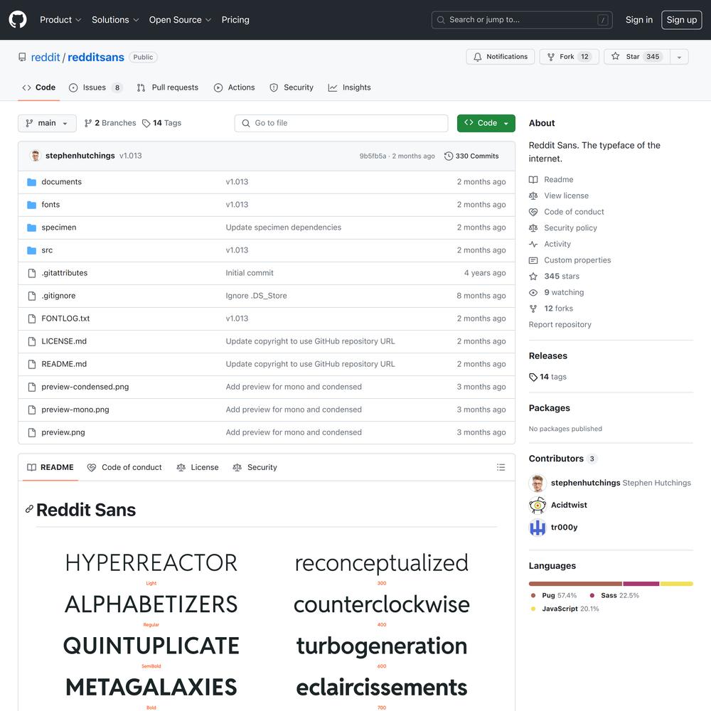Click the tr000y contributor avatar

[x=538, y=527]
